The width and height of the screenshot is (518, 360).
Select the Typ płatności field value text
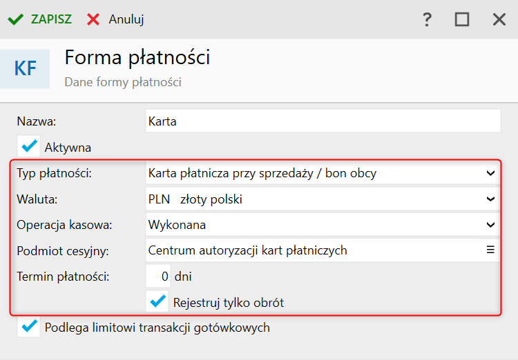[x=262, y=173]
